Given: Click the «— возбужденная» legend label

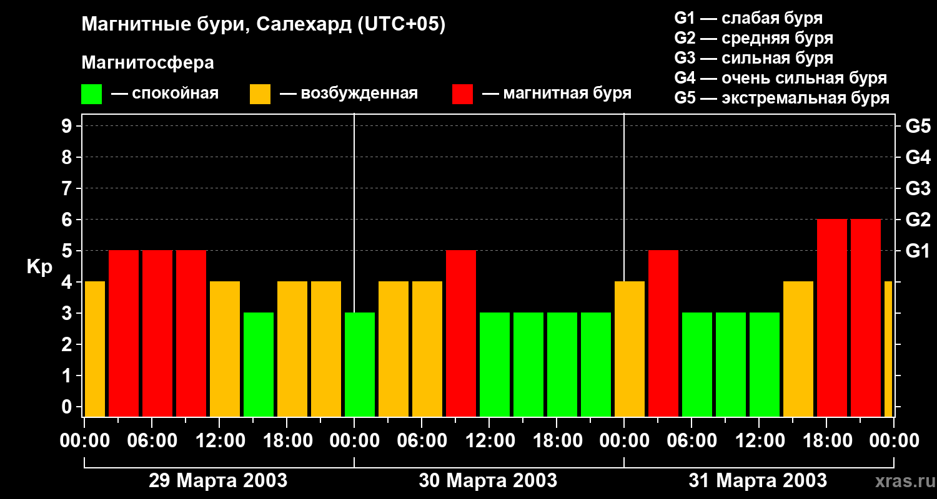Looking at the screenshot, I should pyautogui.click(x=349, y=94).
